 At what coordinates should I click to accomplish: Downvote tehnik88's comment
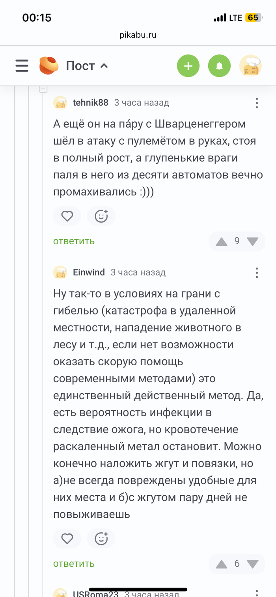pyautogui.click(x=252, y=241)
